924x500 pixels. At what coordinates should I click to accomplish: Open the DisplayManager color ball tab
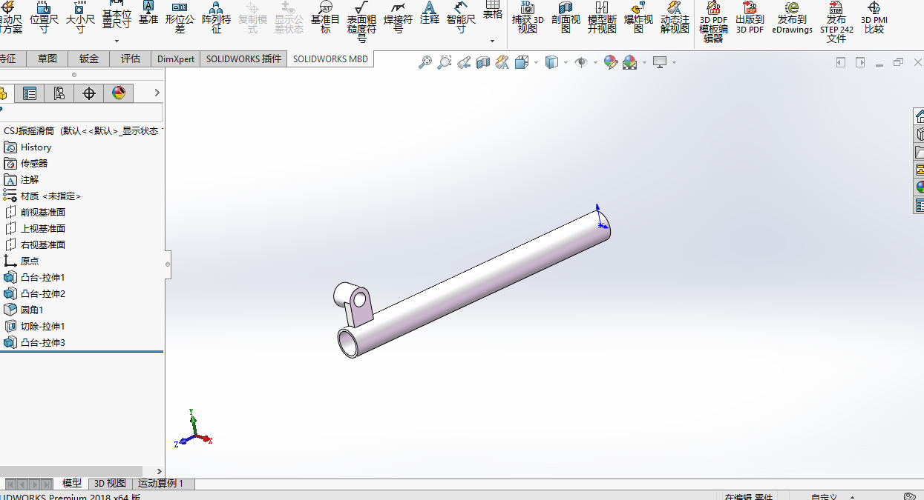pos(119,93)
